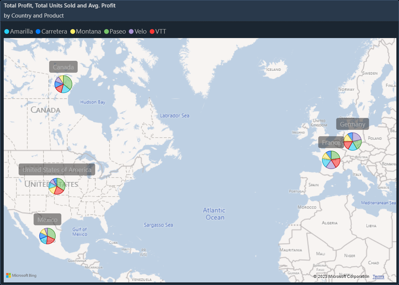Click the Mexico data label

pos(47,219)
